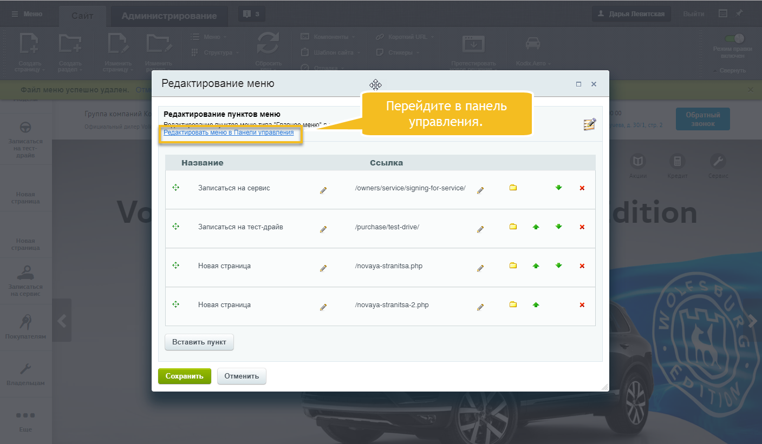Switch to the Сайт tab
Screen dimensions: 762x444
pos(82,16)
